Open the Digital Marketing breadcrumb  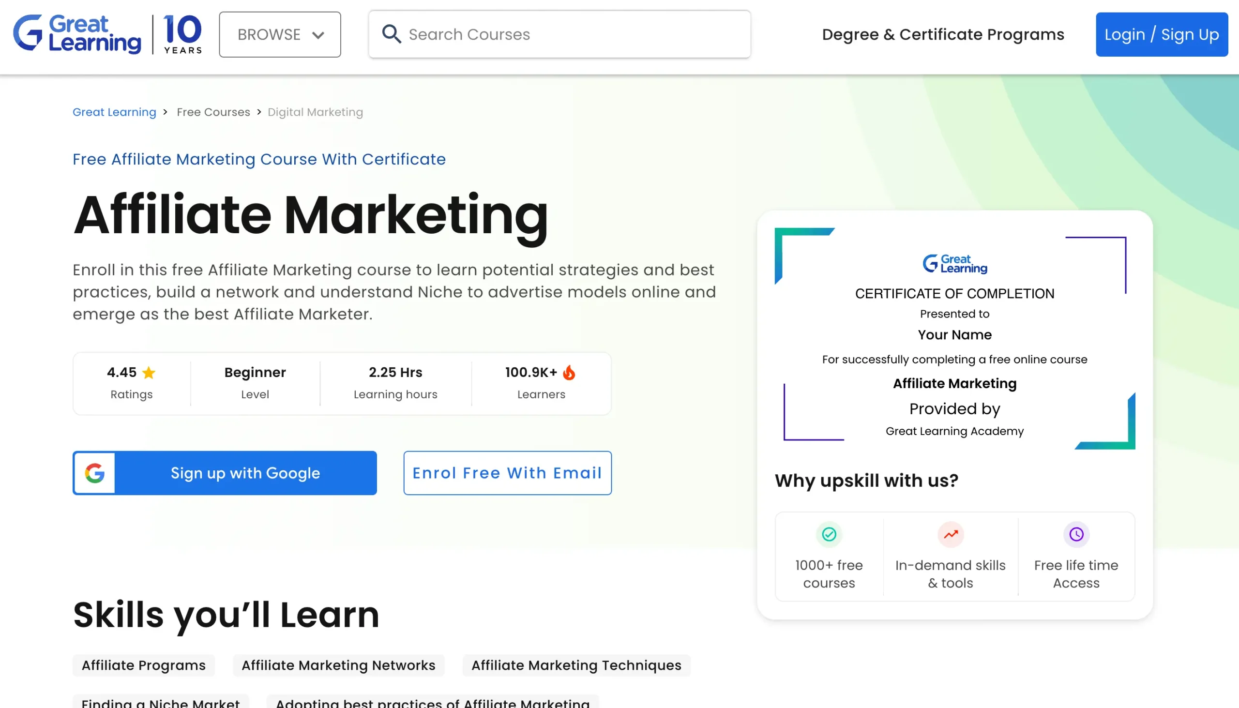coord(315,112)
